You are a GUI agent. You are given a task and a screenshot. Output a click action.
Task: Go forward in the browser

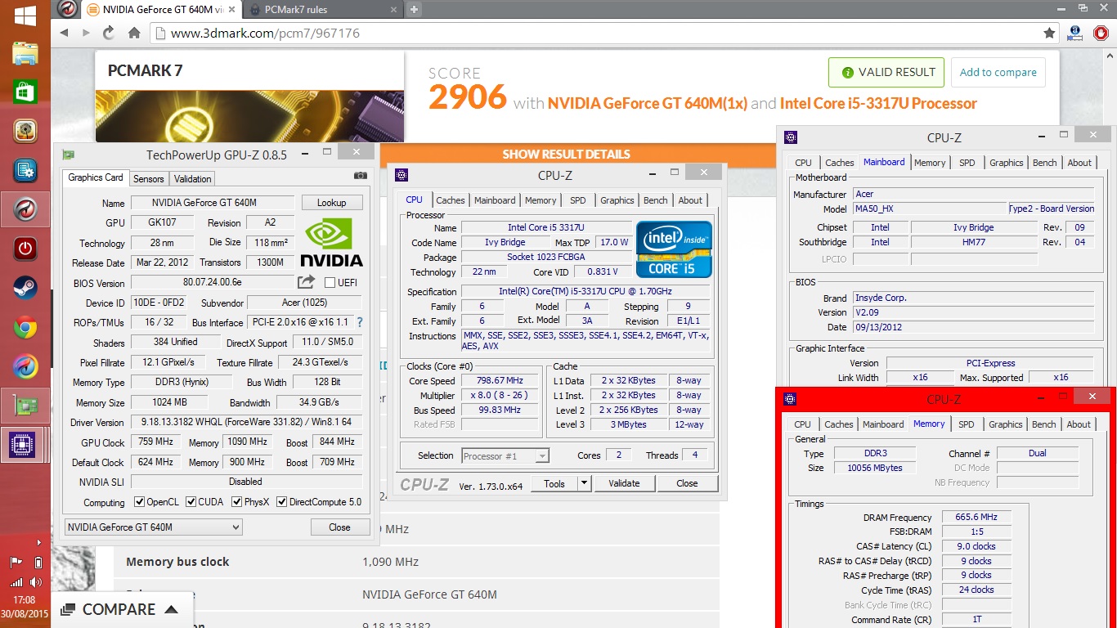click(86, 33)
